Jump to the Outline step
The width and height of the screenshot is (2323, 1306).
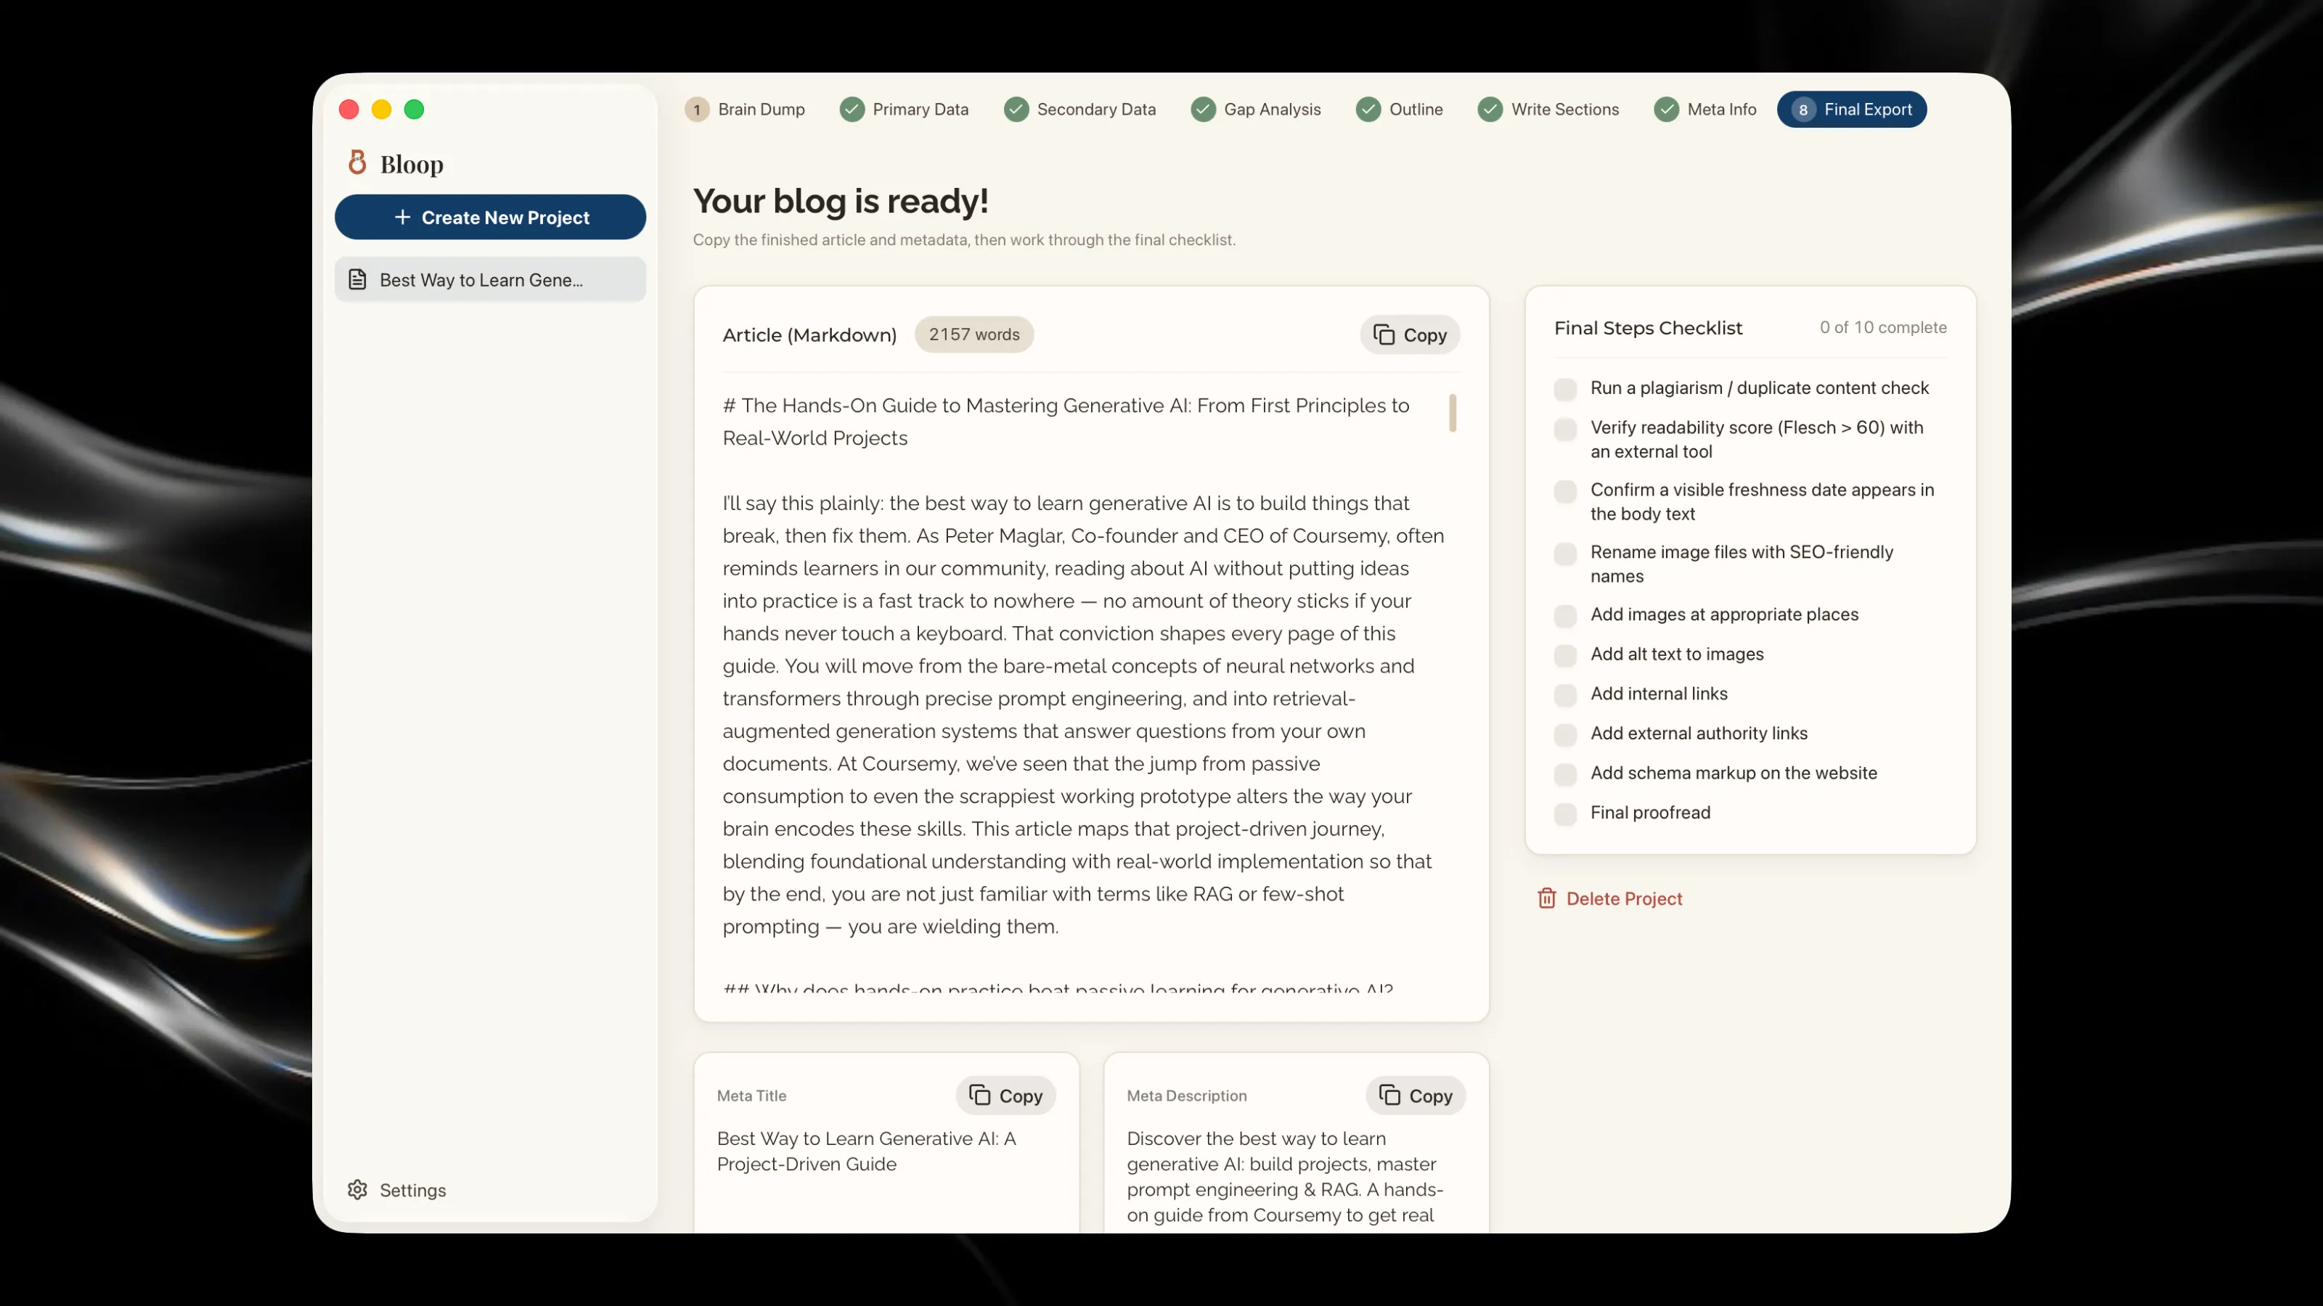1400,109
